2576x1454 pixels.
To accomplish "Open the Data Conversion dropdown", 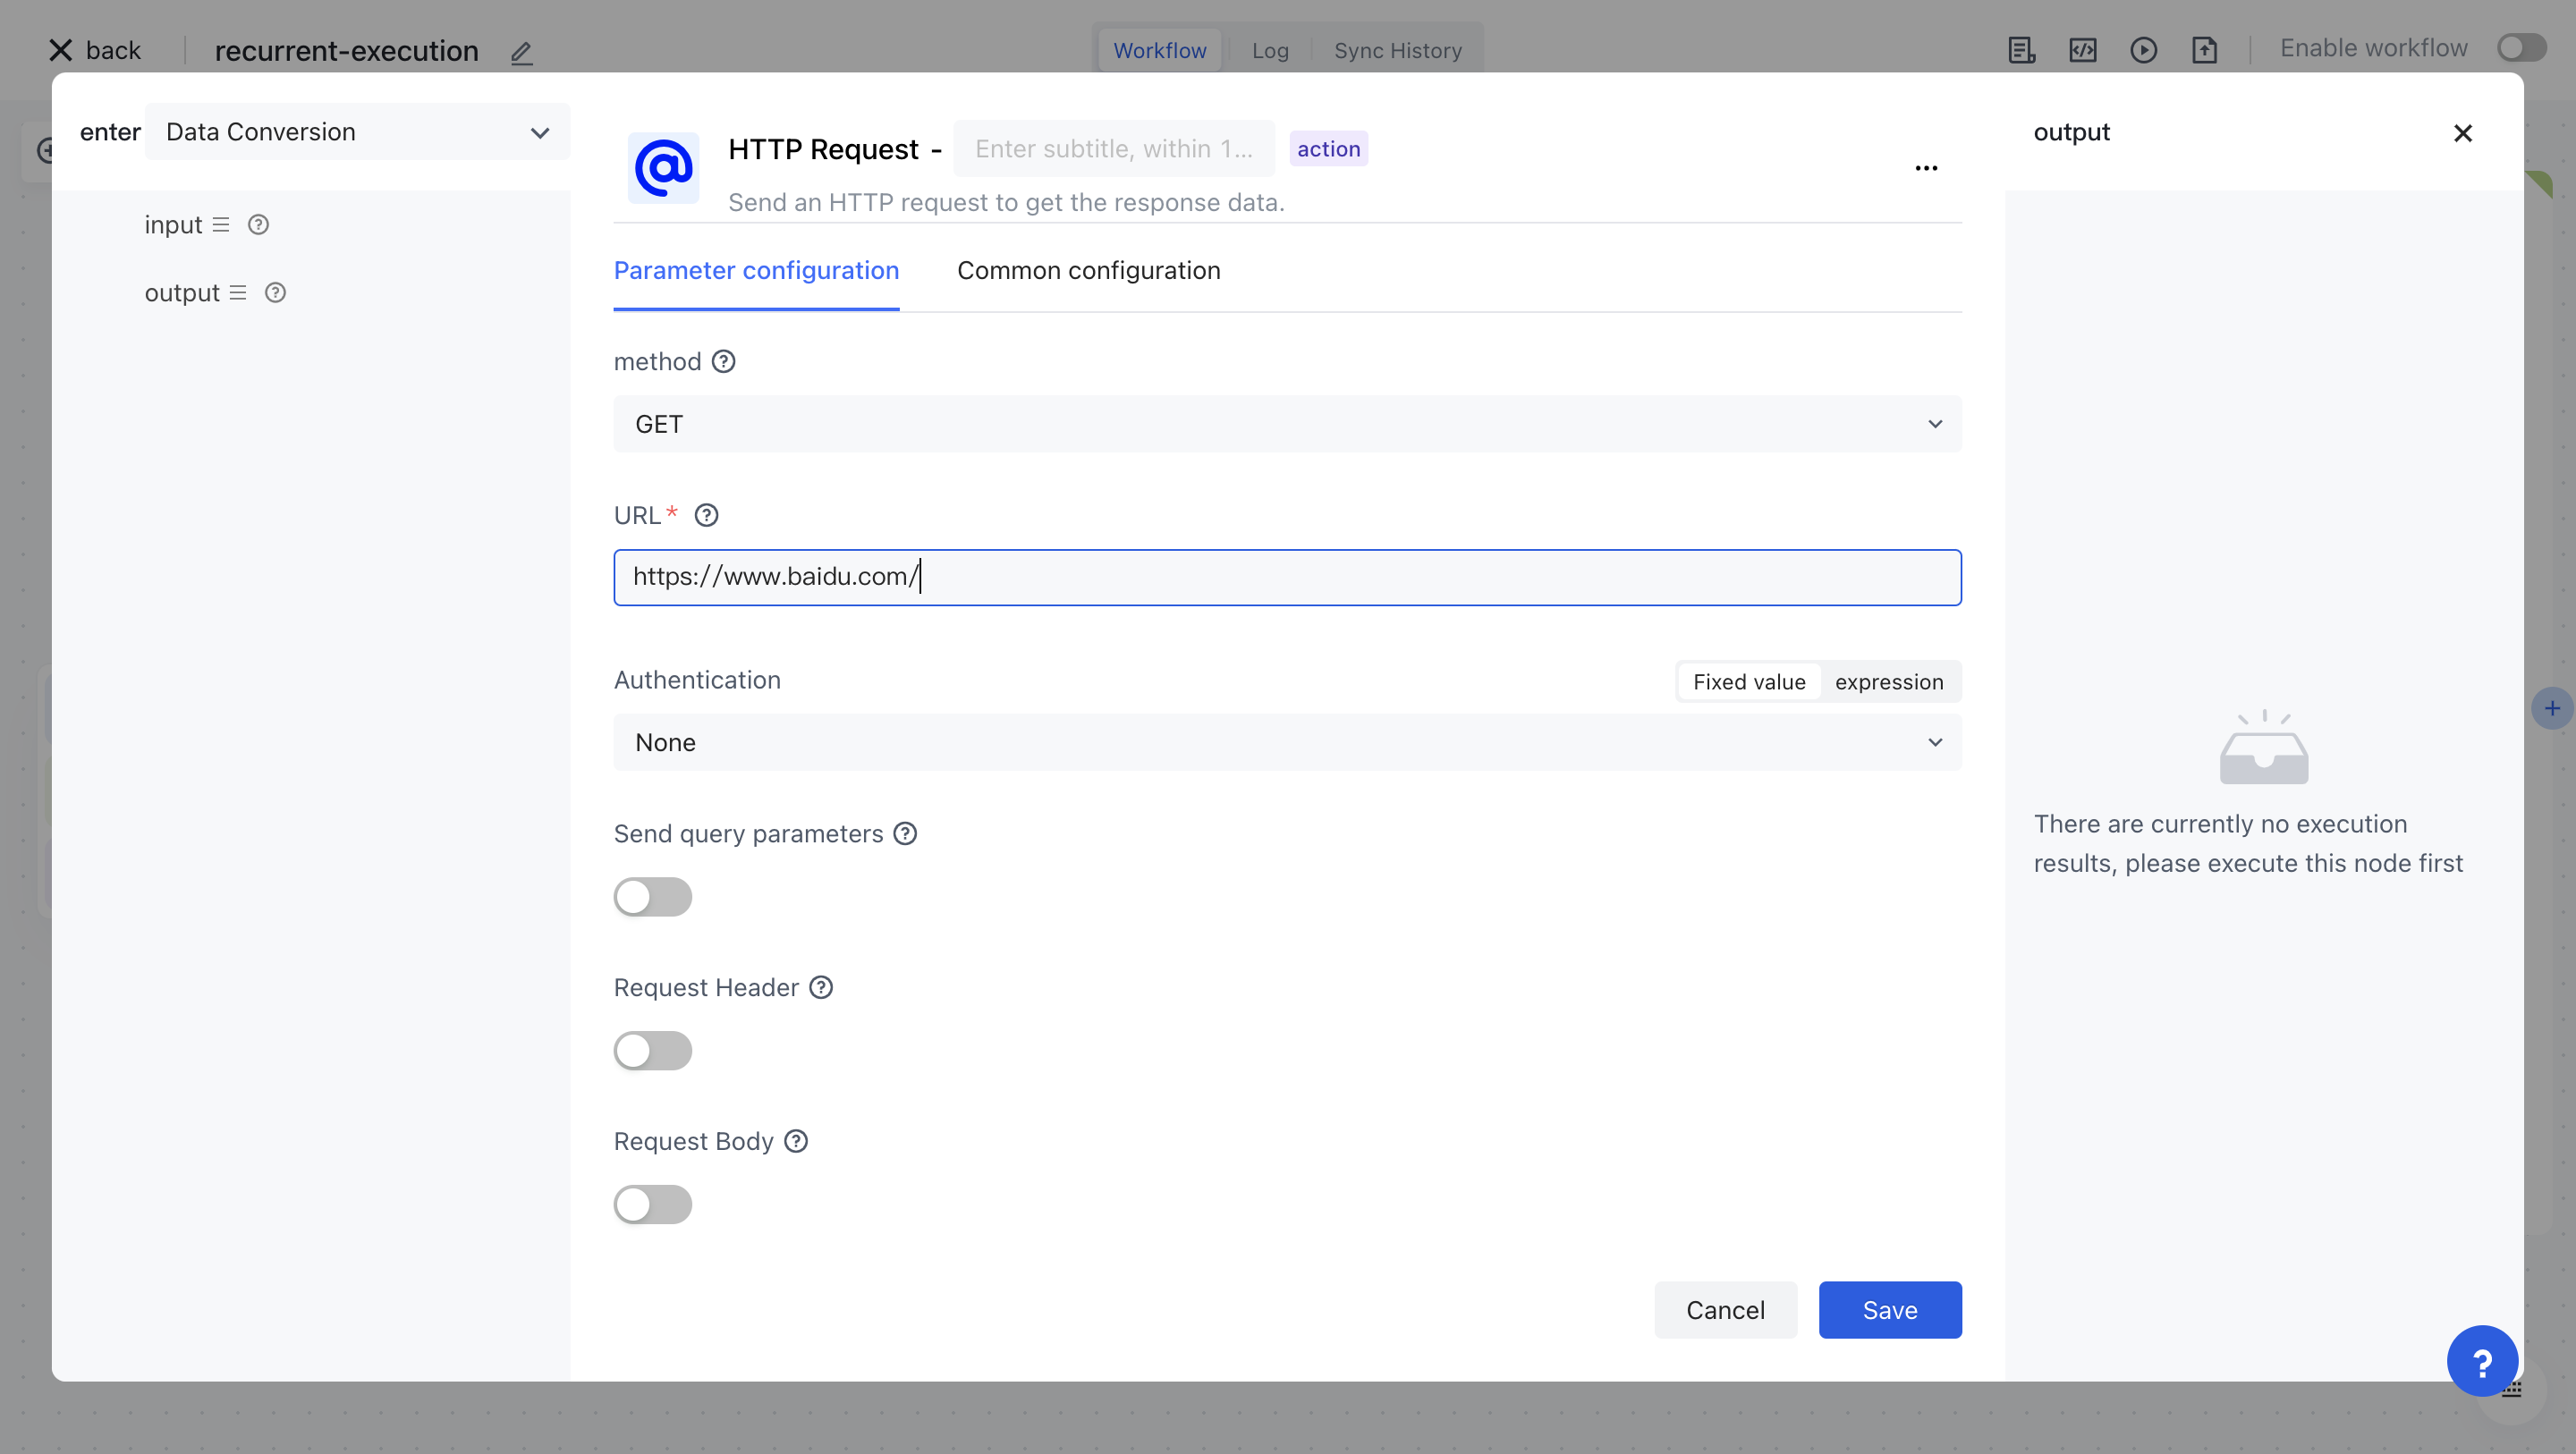I will (x=357, y=132).
